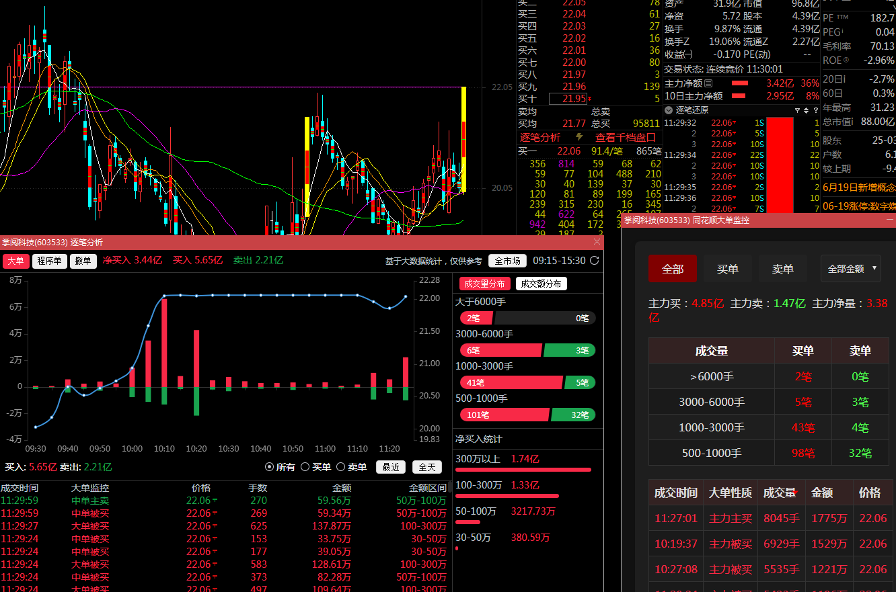Viewport: 896px width, 592px height.
Task: Open the 06-19涨停 news line
Action: click(859, 206)
